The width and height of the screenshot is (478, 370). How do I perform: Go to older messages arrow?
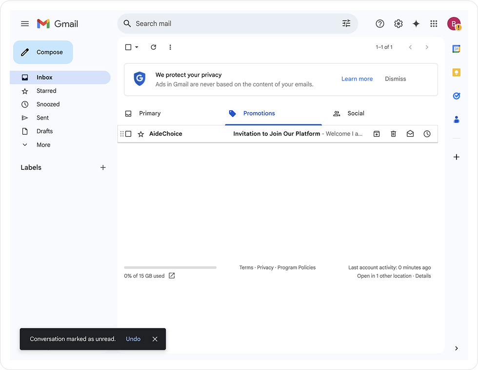(427, 47)
